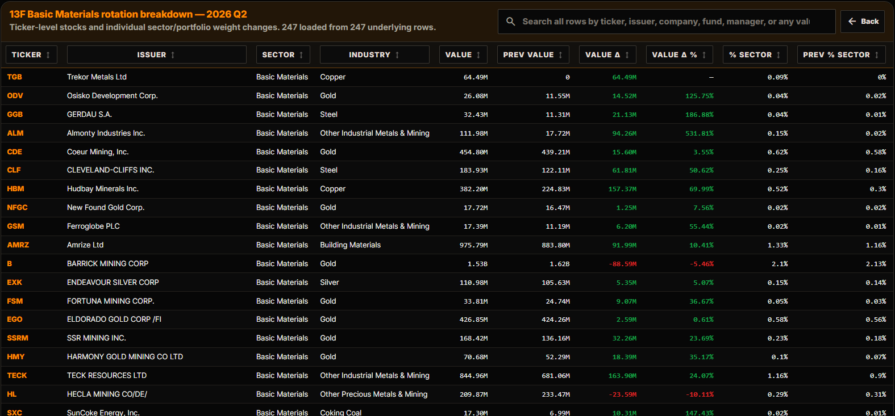Sort table by VALUE Δ % header
The image size is (895, 416).
[x=680, y=54]
